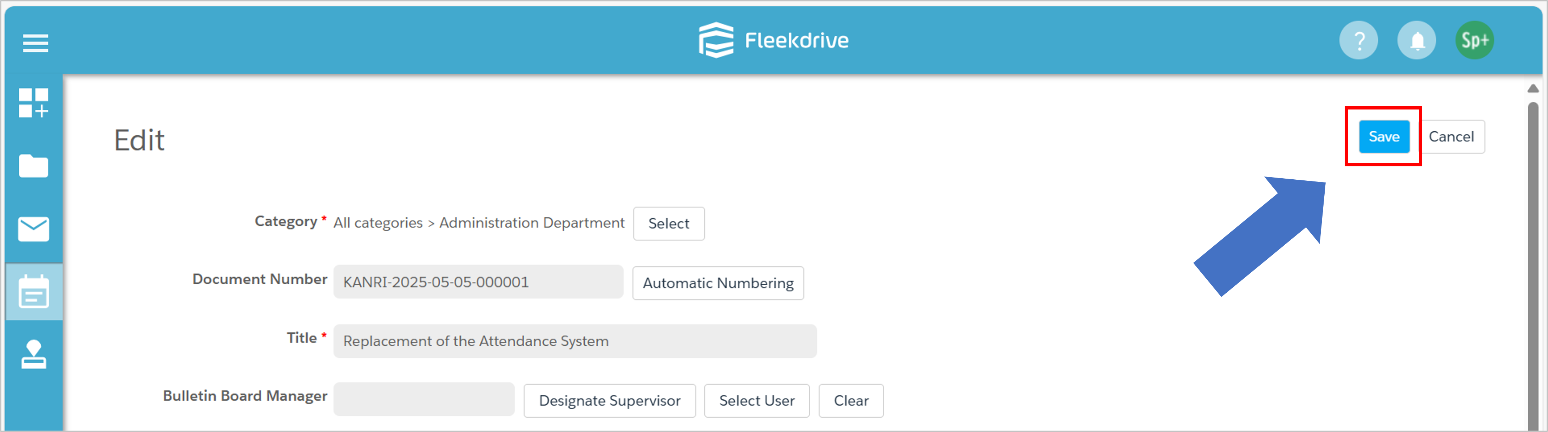Open the Sp+ user avatar menu
Screen dimensions: 1548x432
coord(1475,40)
